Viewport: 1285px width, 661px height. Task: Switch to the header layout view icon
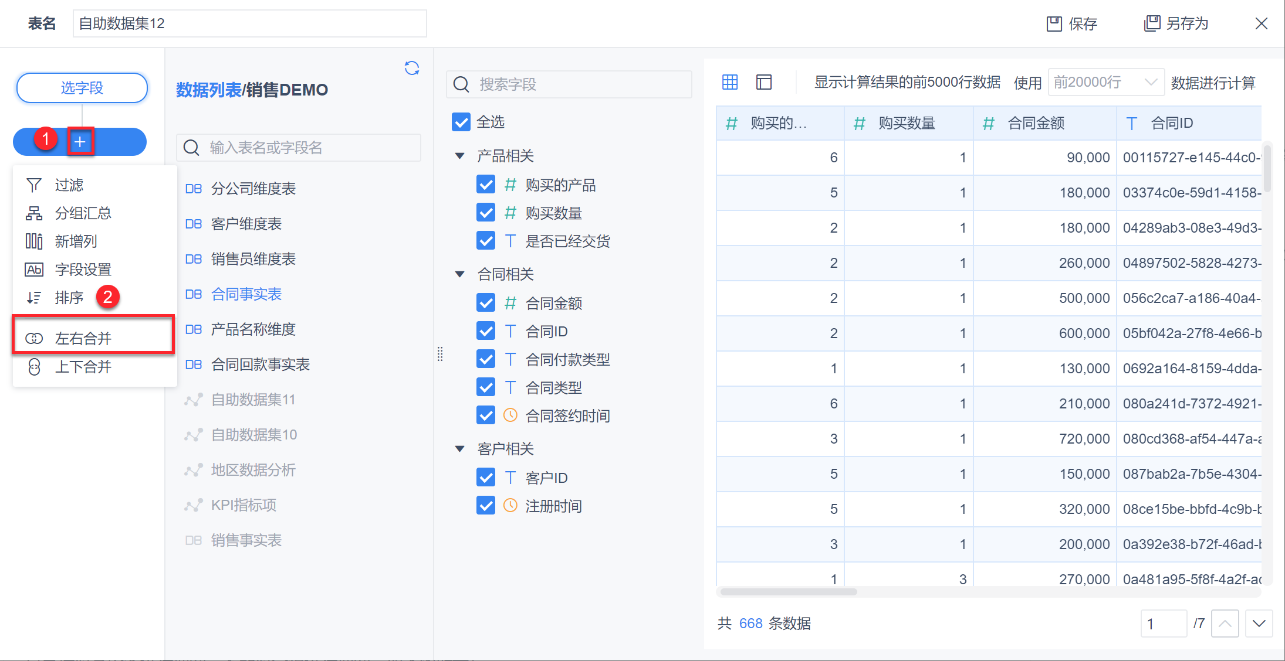coord(764,82)
